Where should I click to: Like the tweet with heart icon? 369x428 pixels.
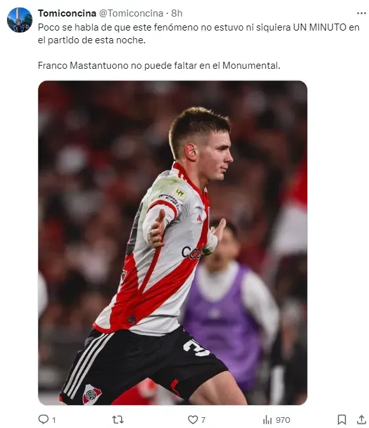tap(193, 419)
